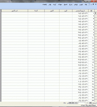Click تاريخ المحضر cell in row id ٢٩
The width and height of the screenshot is (97, 107).
click(x=80, y=90)
